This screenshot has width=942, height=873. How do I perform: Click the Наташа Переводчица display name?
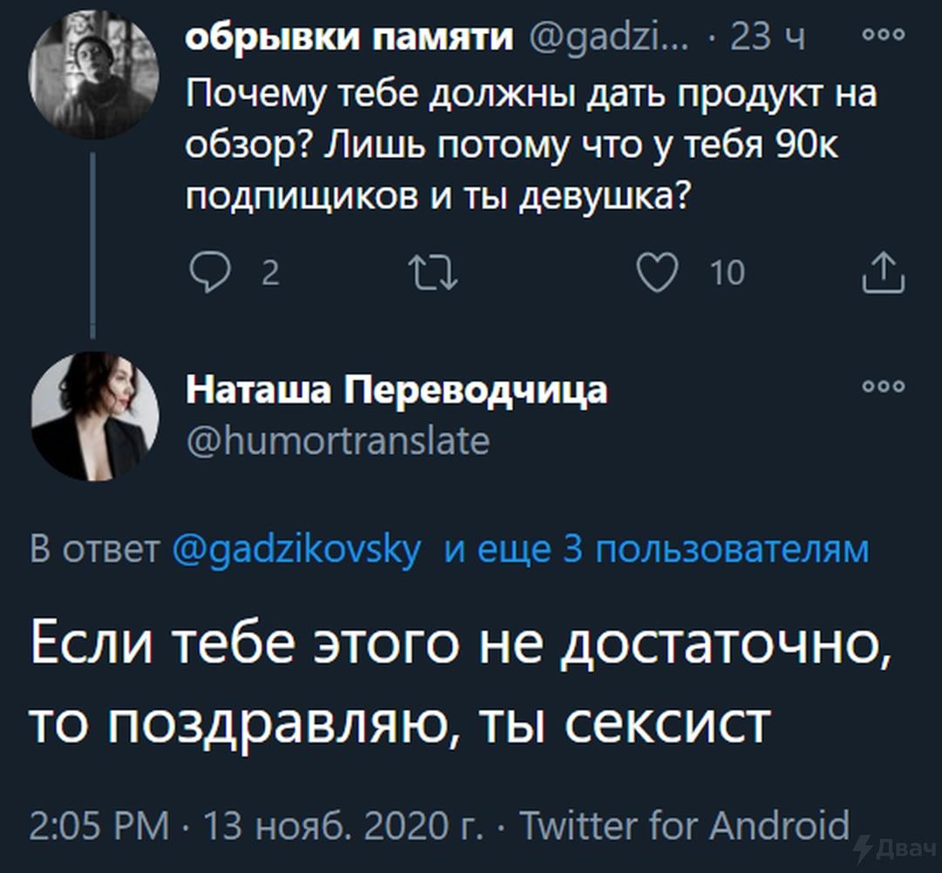(397, 389)
